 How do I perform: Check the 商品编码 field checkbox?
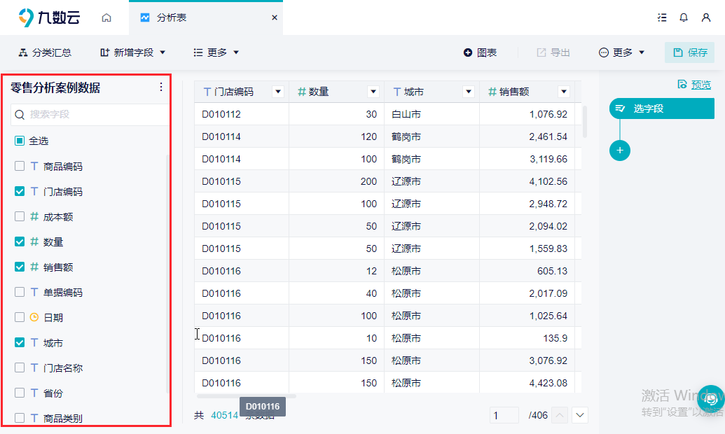coord(20,166)
